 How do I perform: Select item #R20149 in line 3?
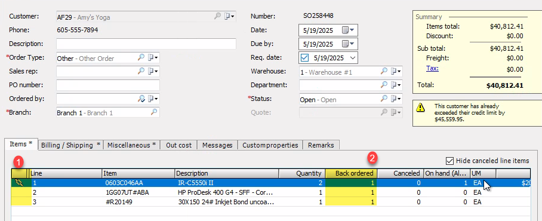click(x=119, y=202)
